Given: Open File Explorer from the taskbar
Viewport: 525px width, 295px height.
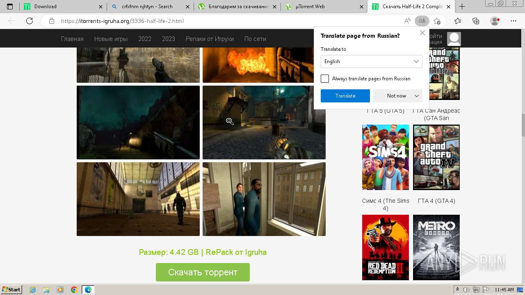Looking at the screenshot, I should coord(46,290).
